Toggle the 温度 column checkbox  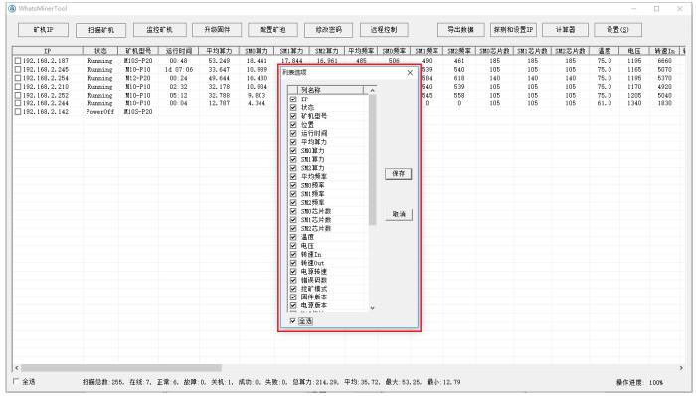point(293,237)
